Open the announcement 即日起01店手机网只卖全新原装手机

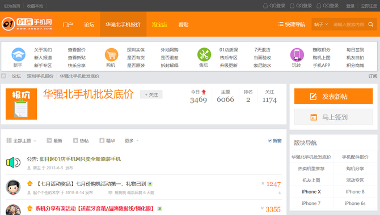pos(80,159)
